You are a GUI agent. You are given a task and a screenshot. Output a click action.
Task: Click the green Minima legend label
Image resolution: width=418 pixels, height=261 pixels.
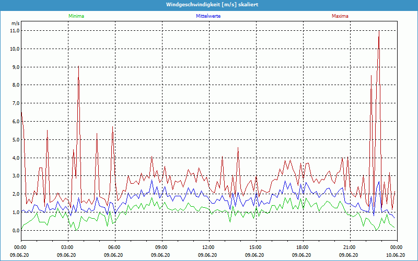(76, 16)
